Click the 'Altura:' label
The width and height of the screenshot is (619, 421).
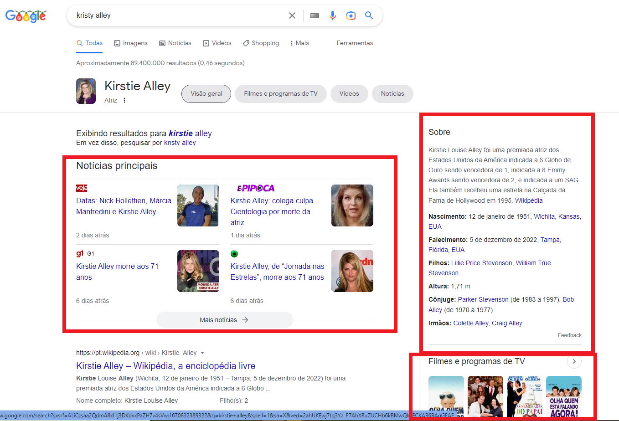tap(438, 286)
